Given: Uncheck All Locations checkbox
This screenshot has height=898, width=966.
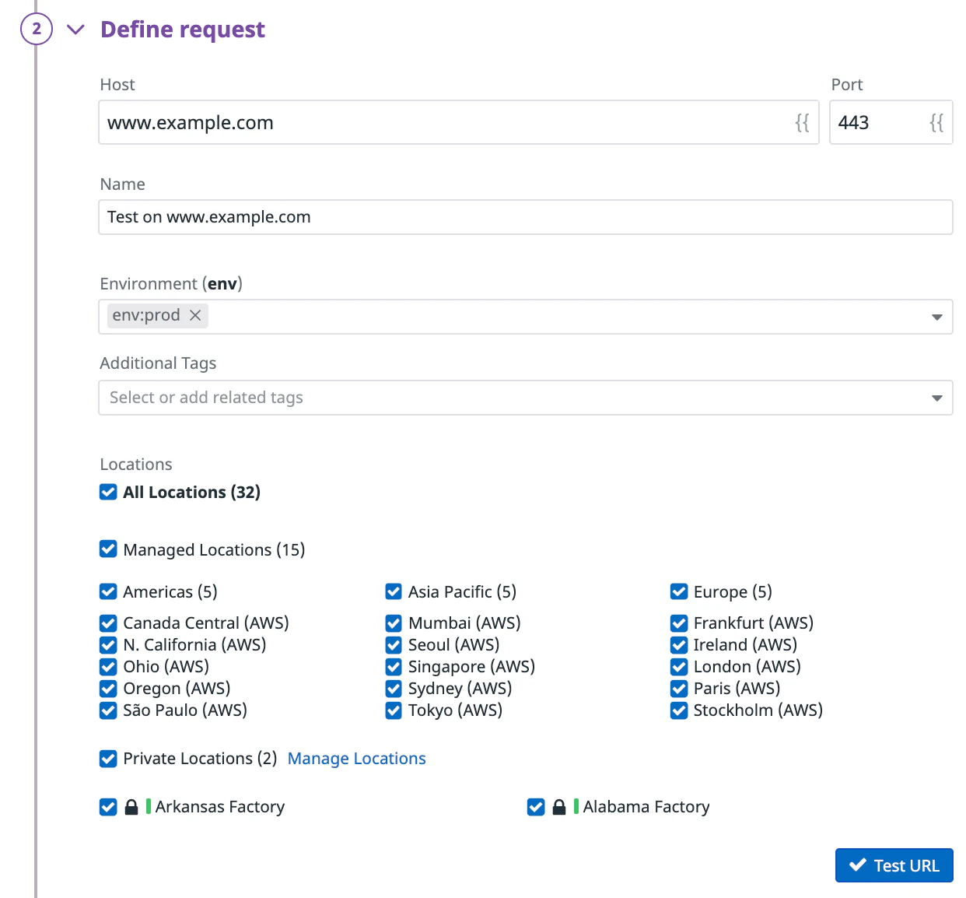Looking at the screenshot, I should [x=108, y=492].
